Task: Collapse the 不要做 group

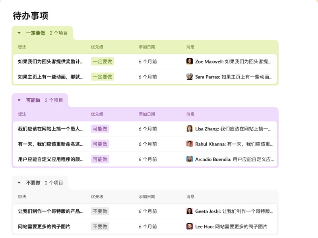Action: point(19,183)
